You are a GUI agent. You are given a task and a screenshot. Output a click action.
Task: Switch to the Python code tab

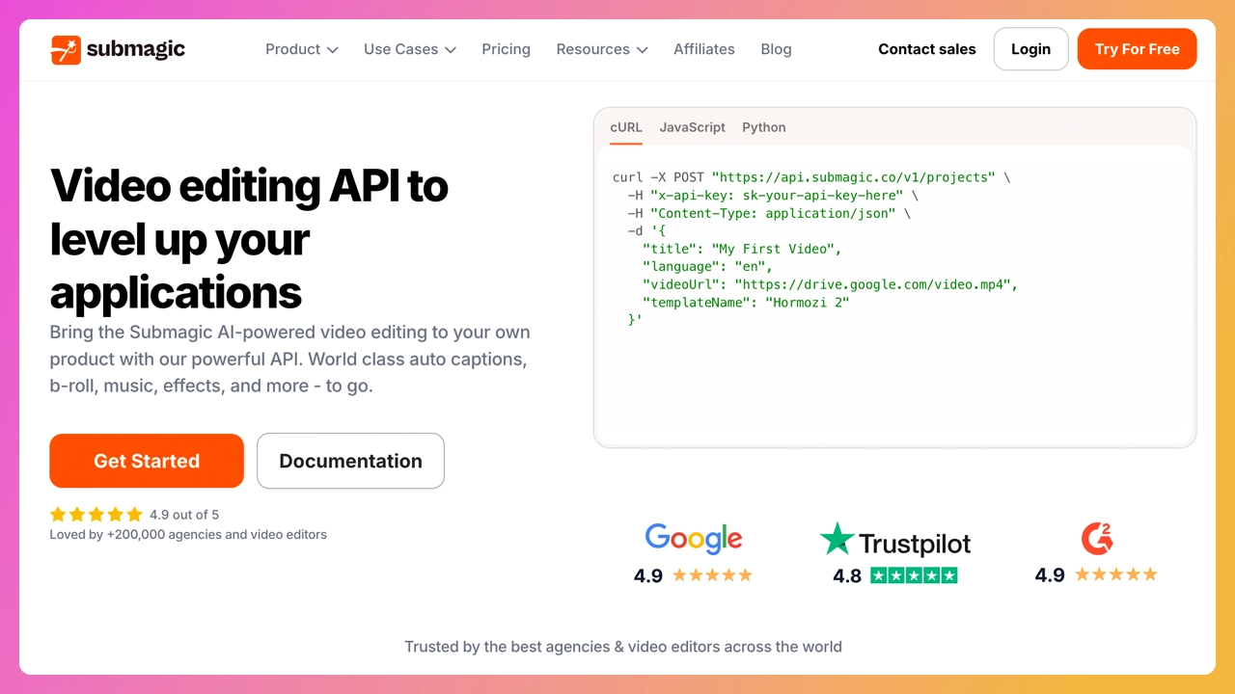tap(764, 127)
